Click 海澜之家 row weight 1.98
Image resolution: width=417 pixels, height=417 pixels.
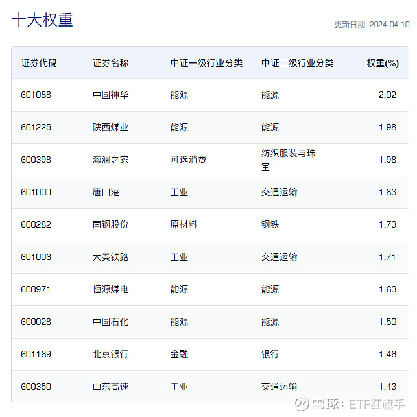387,160
